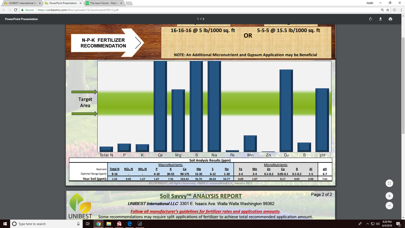The width and height of the screenshot is (405, 228).
Task: Zoom out of the PDF
Action: [x=390, y=206]
